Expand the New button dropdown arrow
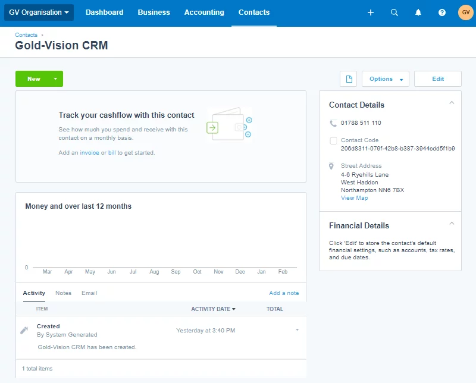The height and width of the screenshot is (383, 476). pyautogui.click(x=55, y=79)
